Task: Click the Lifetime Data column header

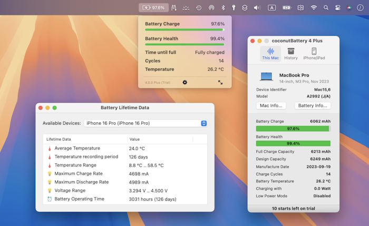Action: (85, 139)
